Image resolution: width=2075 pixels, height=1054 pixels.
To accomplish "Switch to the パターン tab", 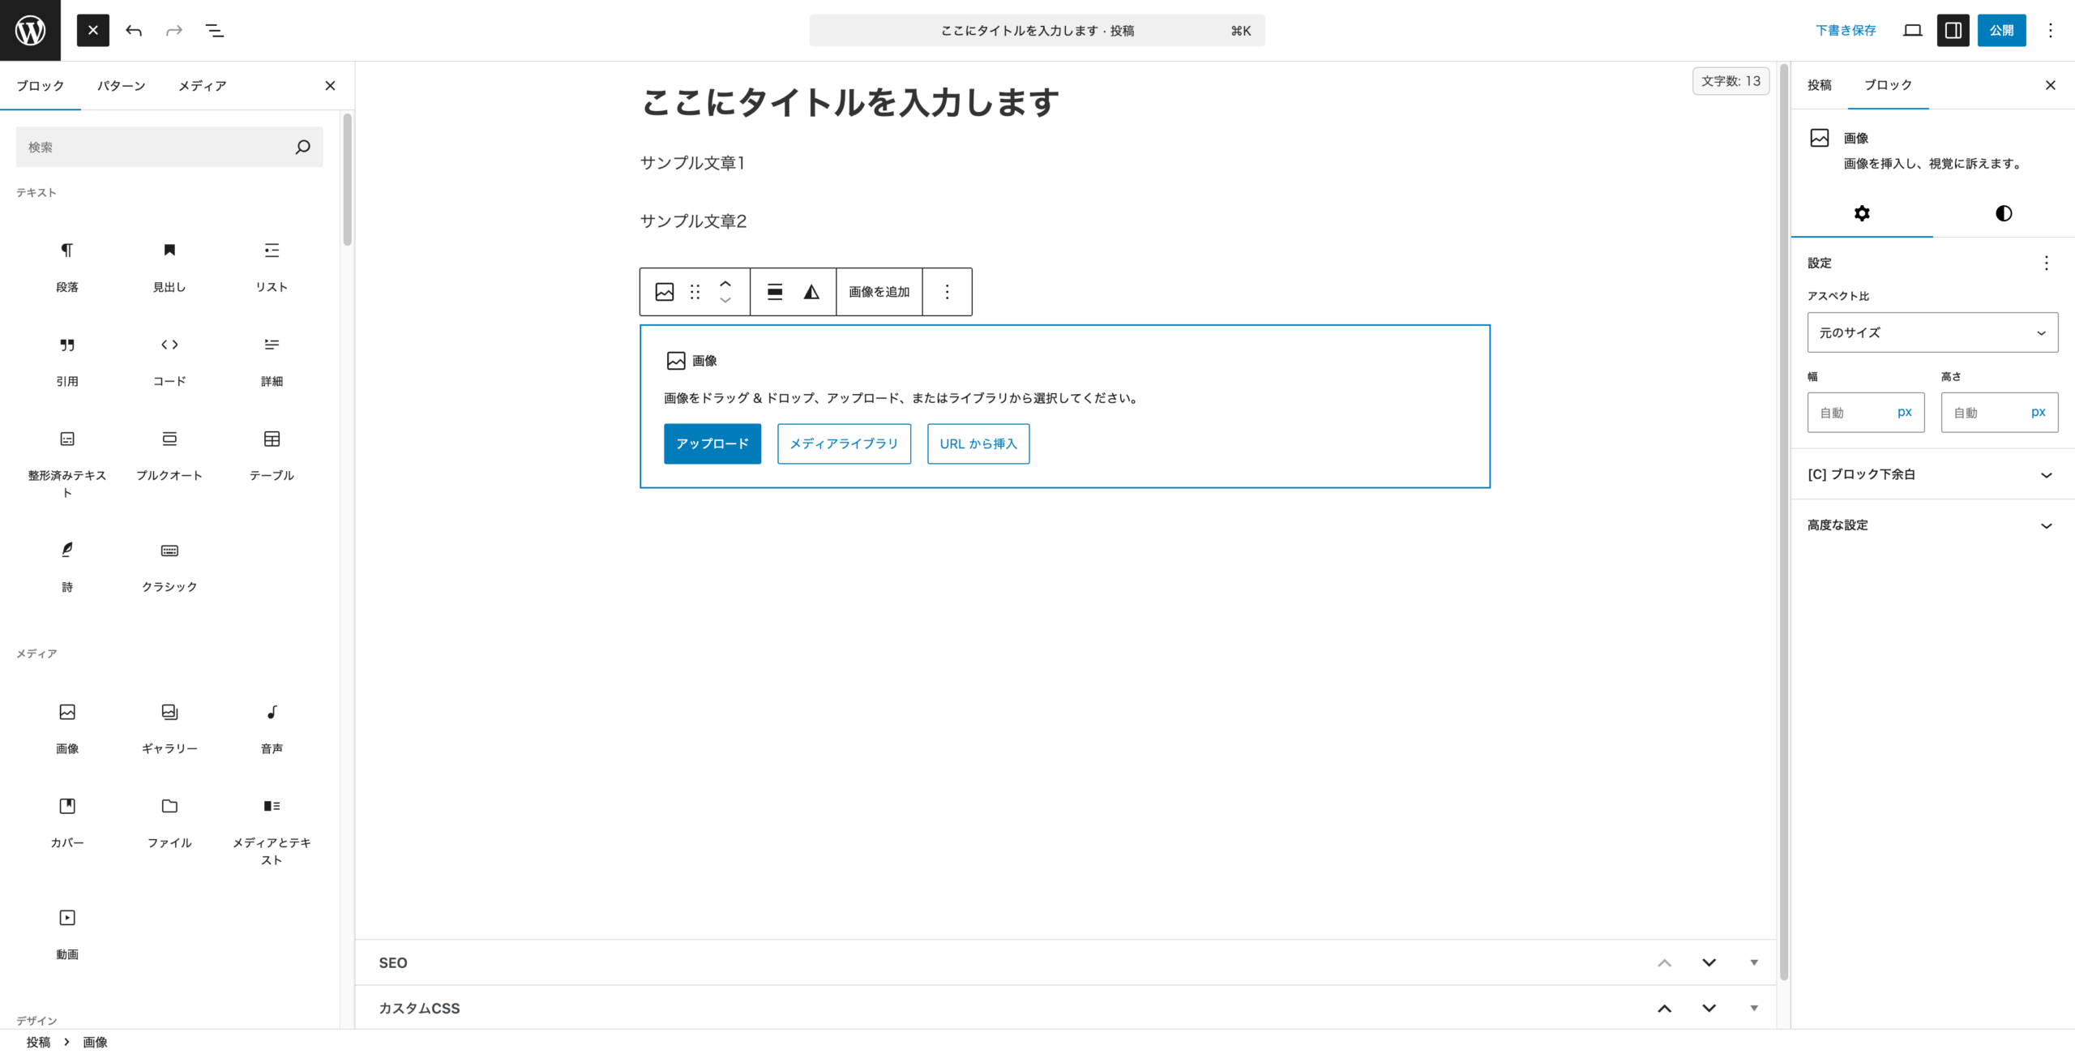I will click(x=122, y=86).
